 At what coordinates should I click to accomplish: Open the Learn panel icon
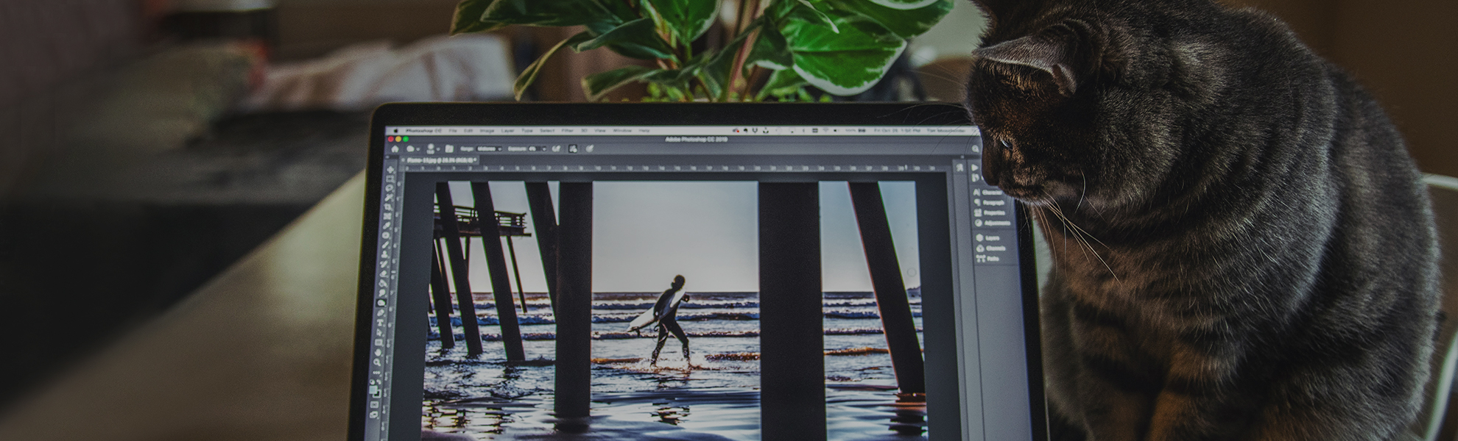[x=959, y=168]
